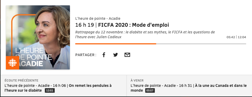Click the 12:04 total duration readout
This screenshot has width=252, height=97.
242,37
